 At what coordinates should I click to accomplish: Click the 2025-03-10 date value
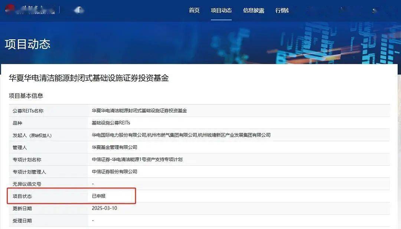coord(104,208)
